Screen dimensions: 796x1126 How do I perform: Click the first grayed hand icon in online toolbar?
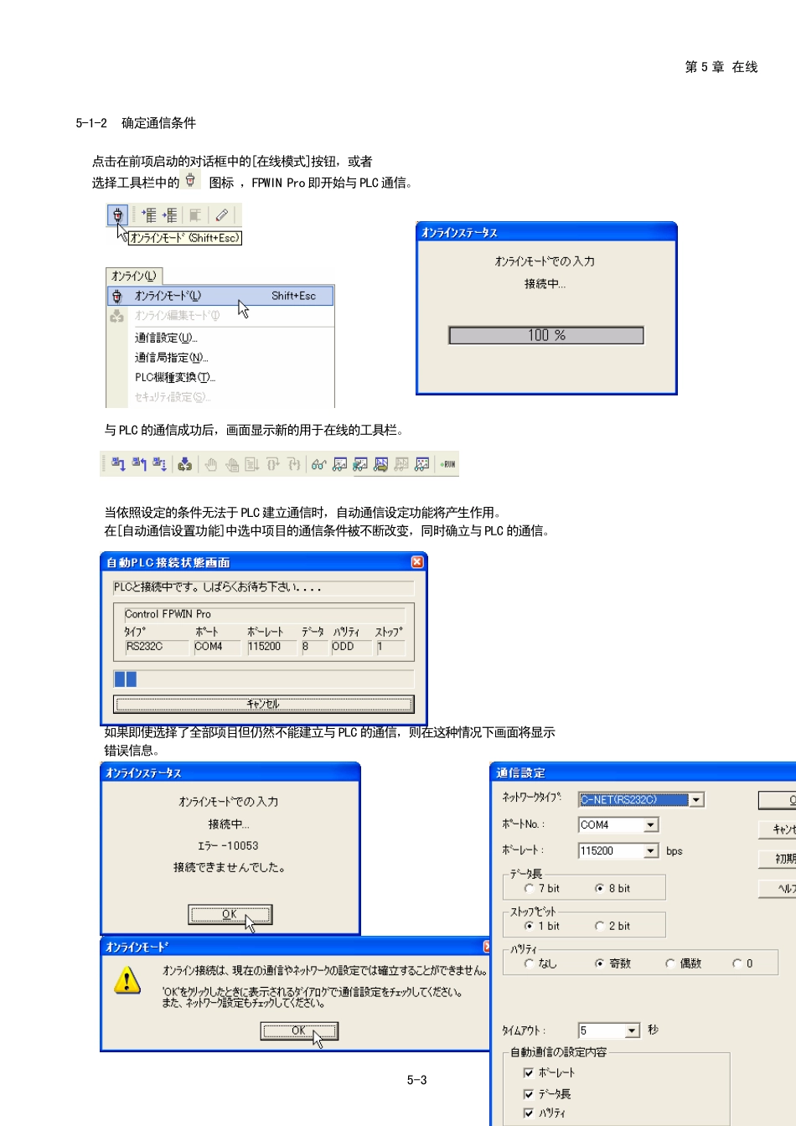point(211,464)
